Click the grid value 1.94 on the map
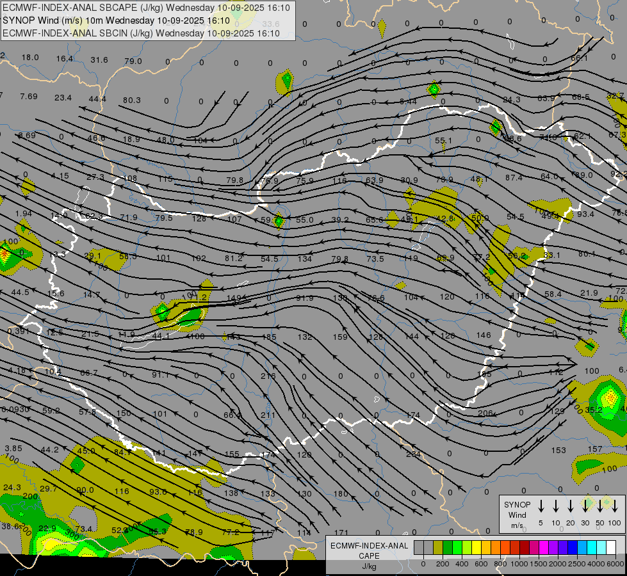The image size is (627, 576). coord(24,214)
